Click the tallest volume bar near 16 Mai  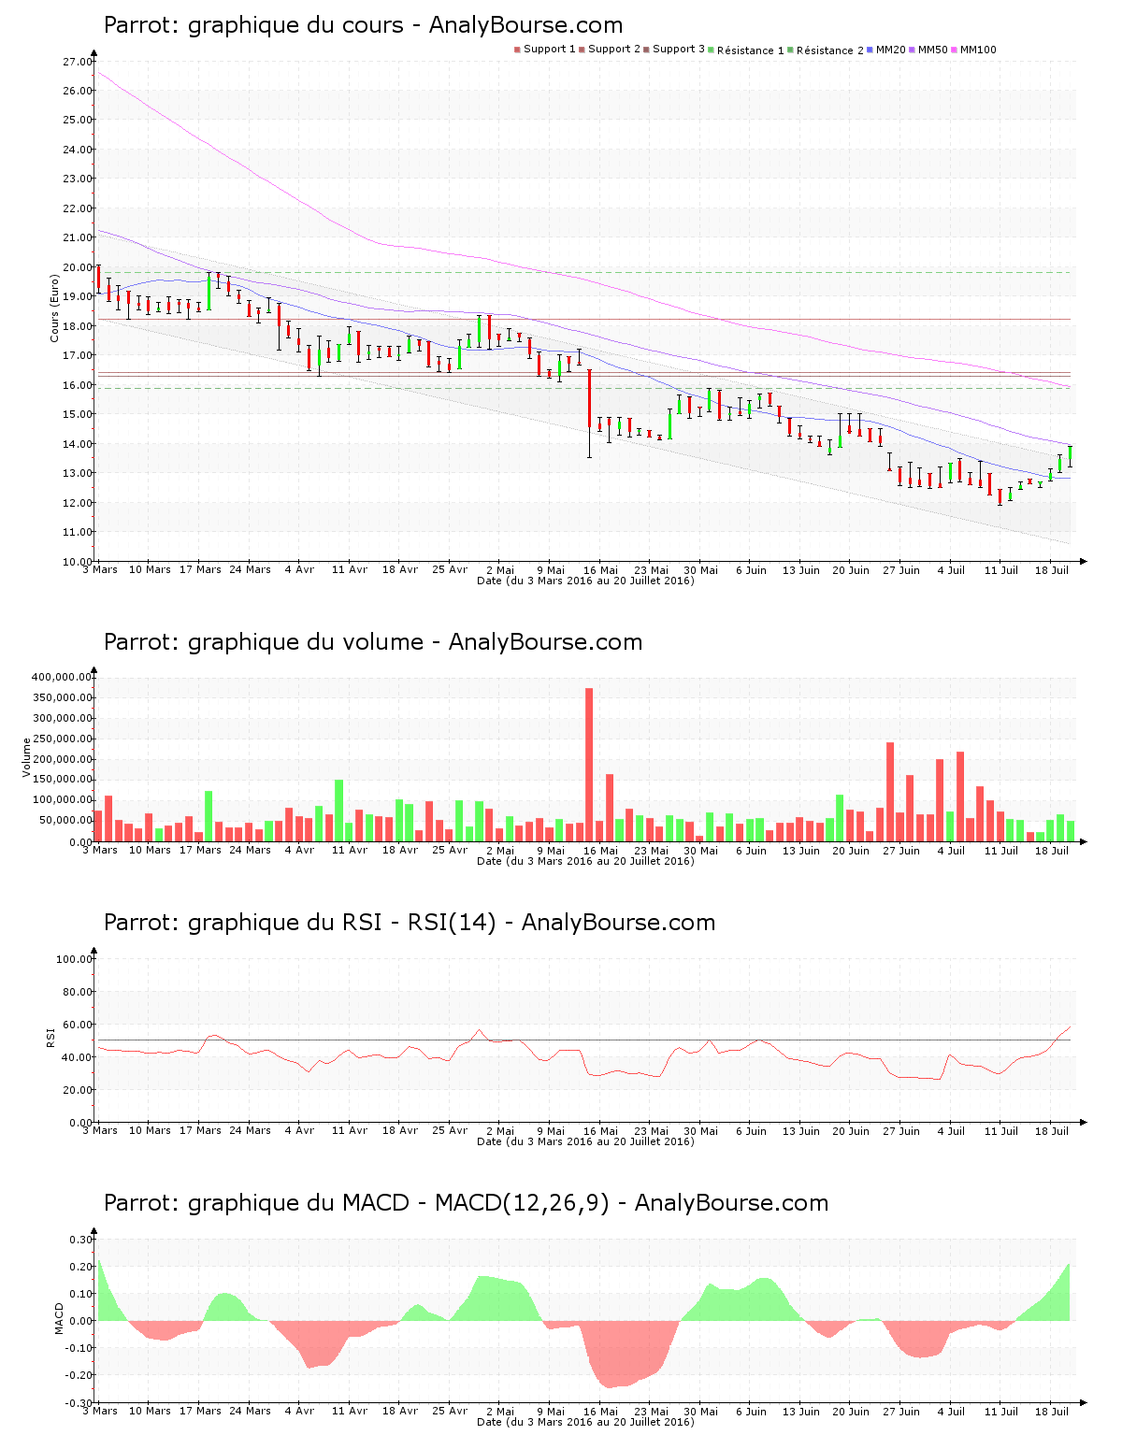[x=589, y=765]
